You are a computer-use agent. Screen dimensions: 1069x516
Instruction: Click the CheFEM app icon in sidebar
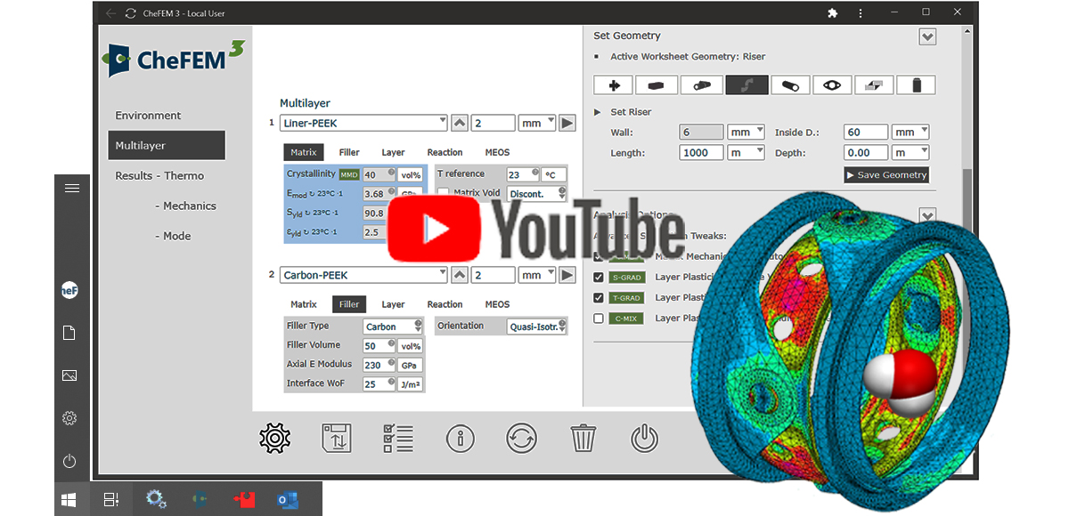tap(70, 290)
